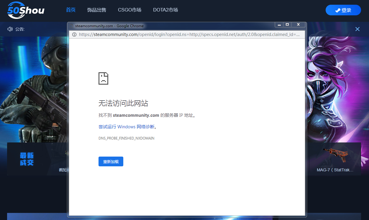The height and width of the screenshot is (220, 369).
Task: Dismiss the announcement bar with the X icon
Action: (357, 29)
